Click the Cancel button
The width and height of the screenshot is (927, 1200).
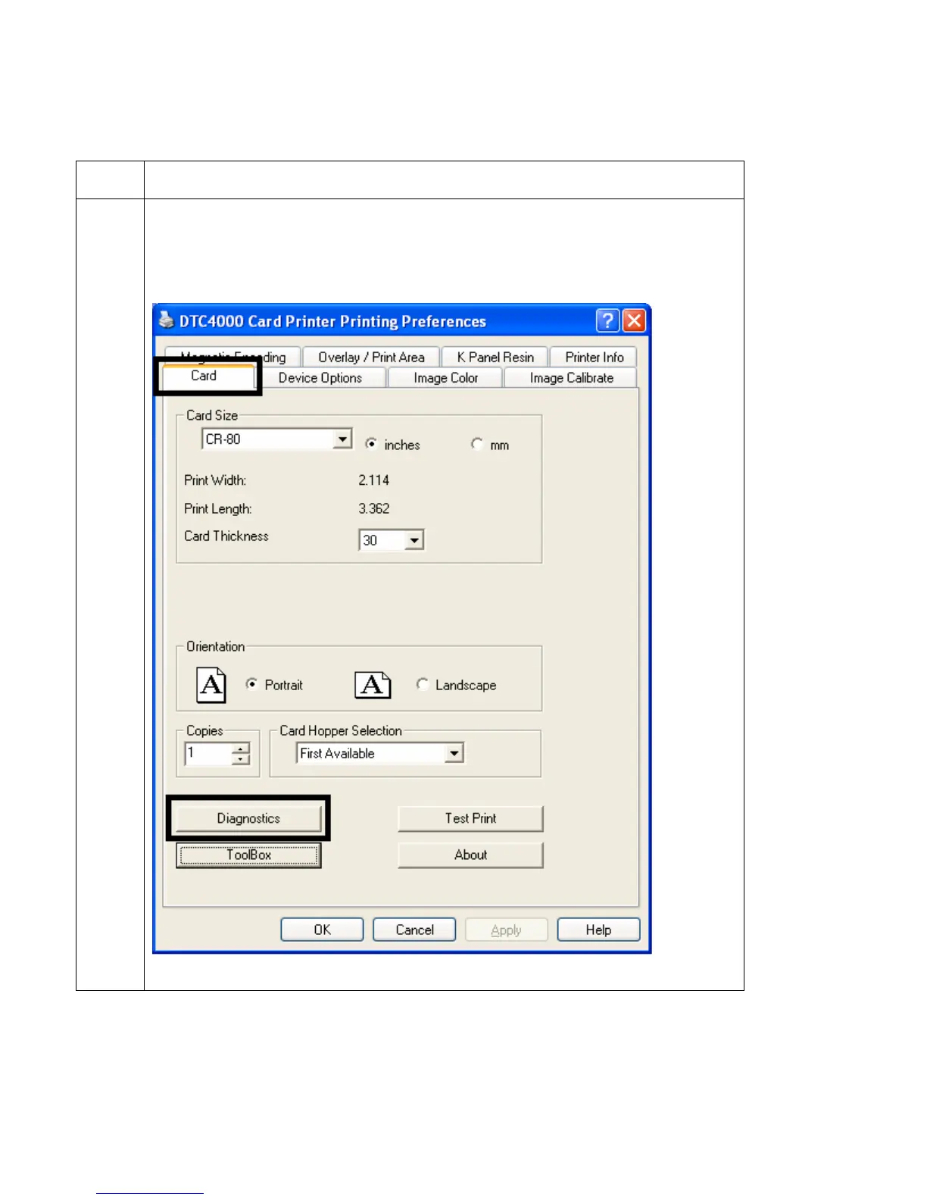point(414,930)
